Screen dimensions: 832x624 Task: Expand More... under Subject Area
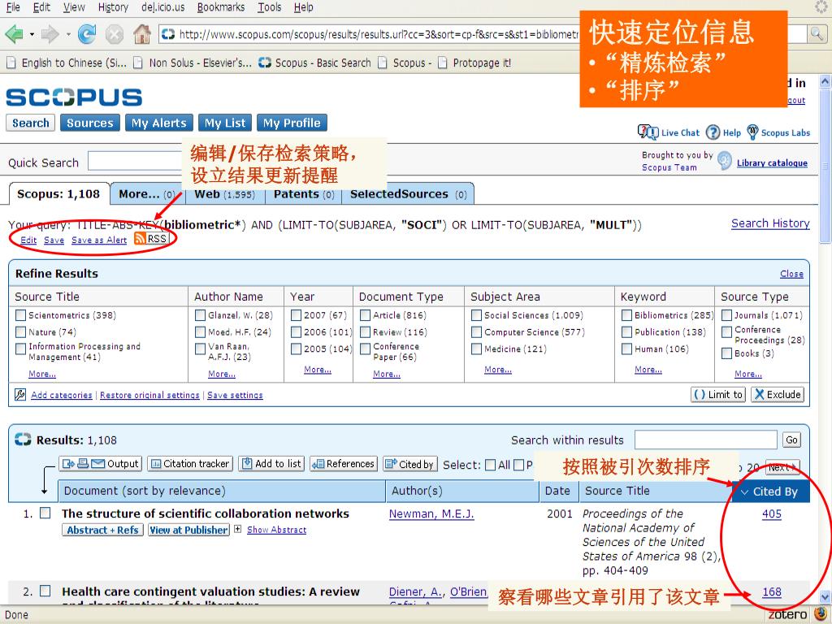coord(498,370)
